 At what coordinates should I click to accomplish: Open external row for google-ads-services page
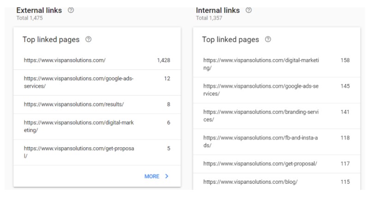point(97,83)
